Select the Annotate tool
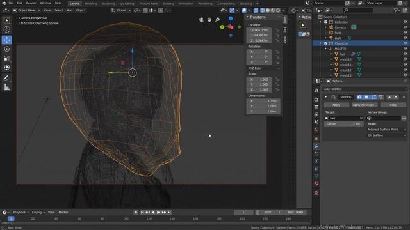This screenshot has width=410, height=230. pos(7,78)
